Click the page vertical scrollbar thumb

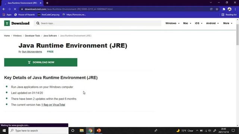(x=238, y=35)
